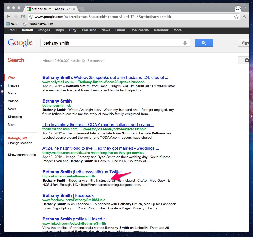Show search tools in sidebar

click(22, 155)
